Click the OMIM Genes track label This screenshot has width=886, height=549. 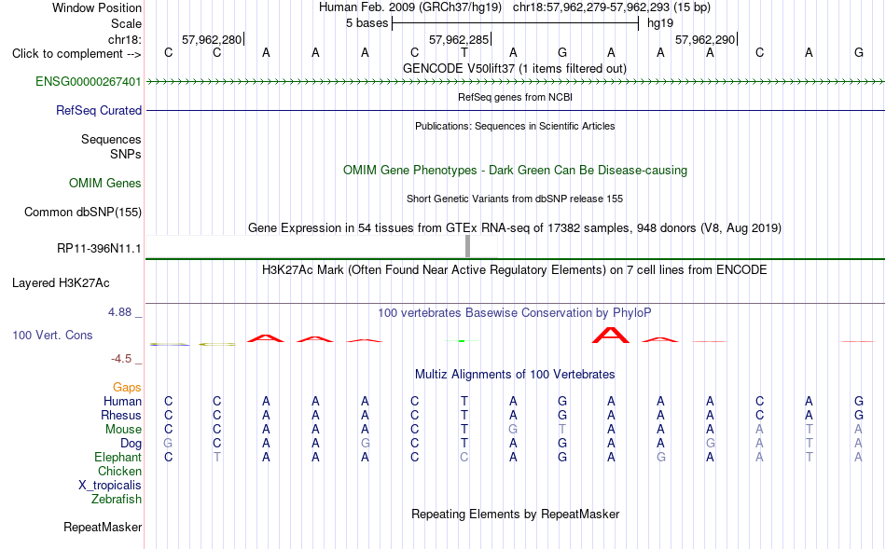tap(105, 183)
